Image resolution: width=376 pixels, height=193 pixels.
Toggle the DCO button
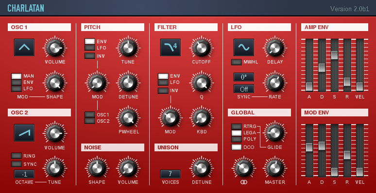tap(237, 147)
